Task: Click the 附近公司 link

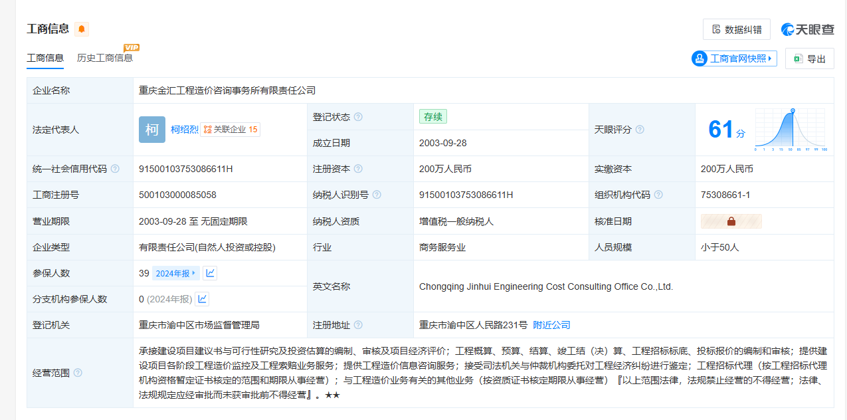Action: click(x=551, y=325)
